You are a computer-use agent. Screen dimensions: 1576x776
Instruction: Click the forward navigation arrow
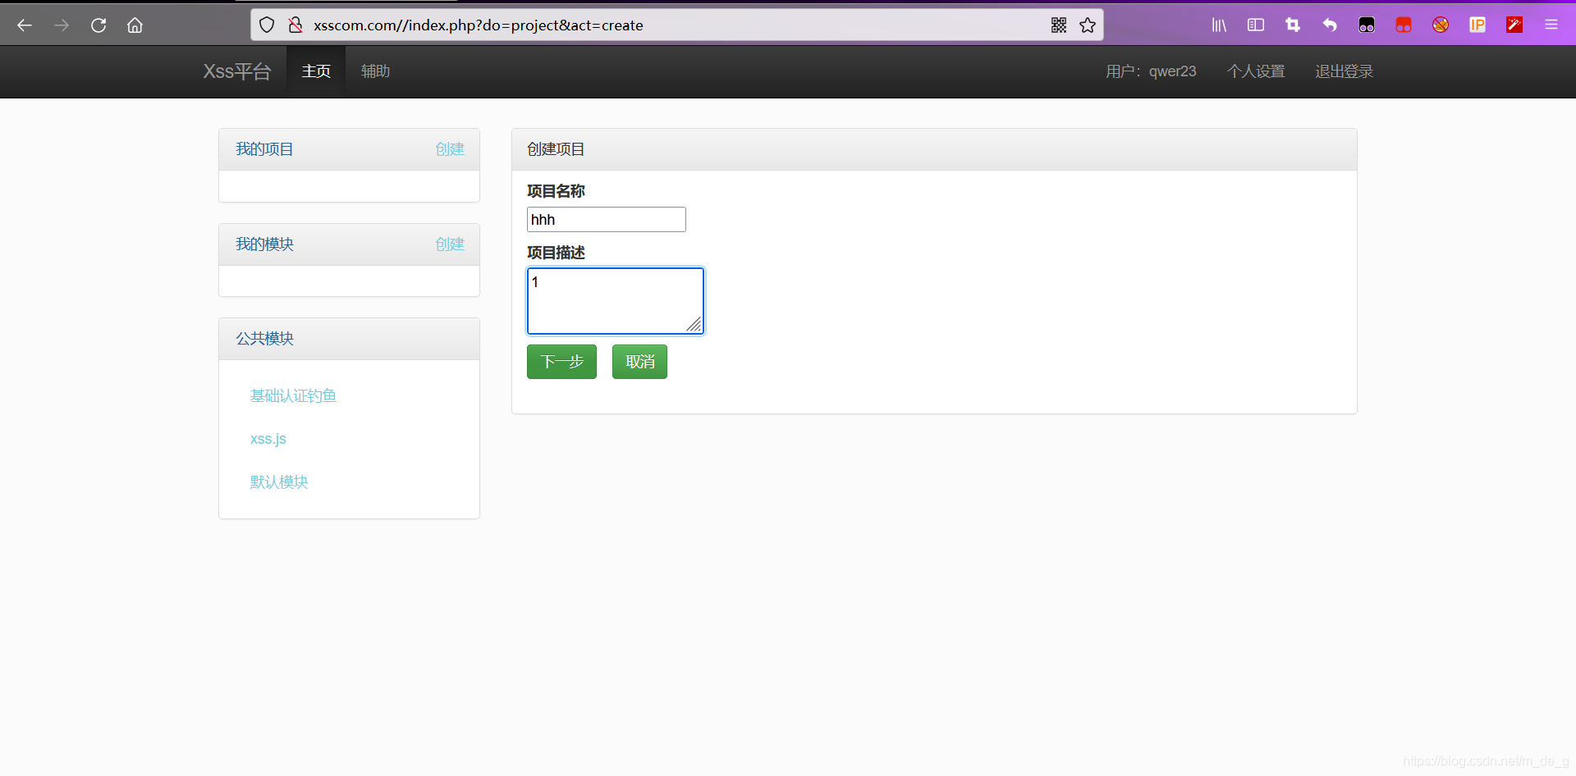tap(62, 25)
